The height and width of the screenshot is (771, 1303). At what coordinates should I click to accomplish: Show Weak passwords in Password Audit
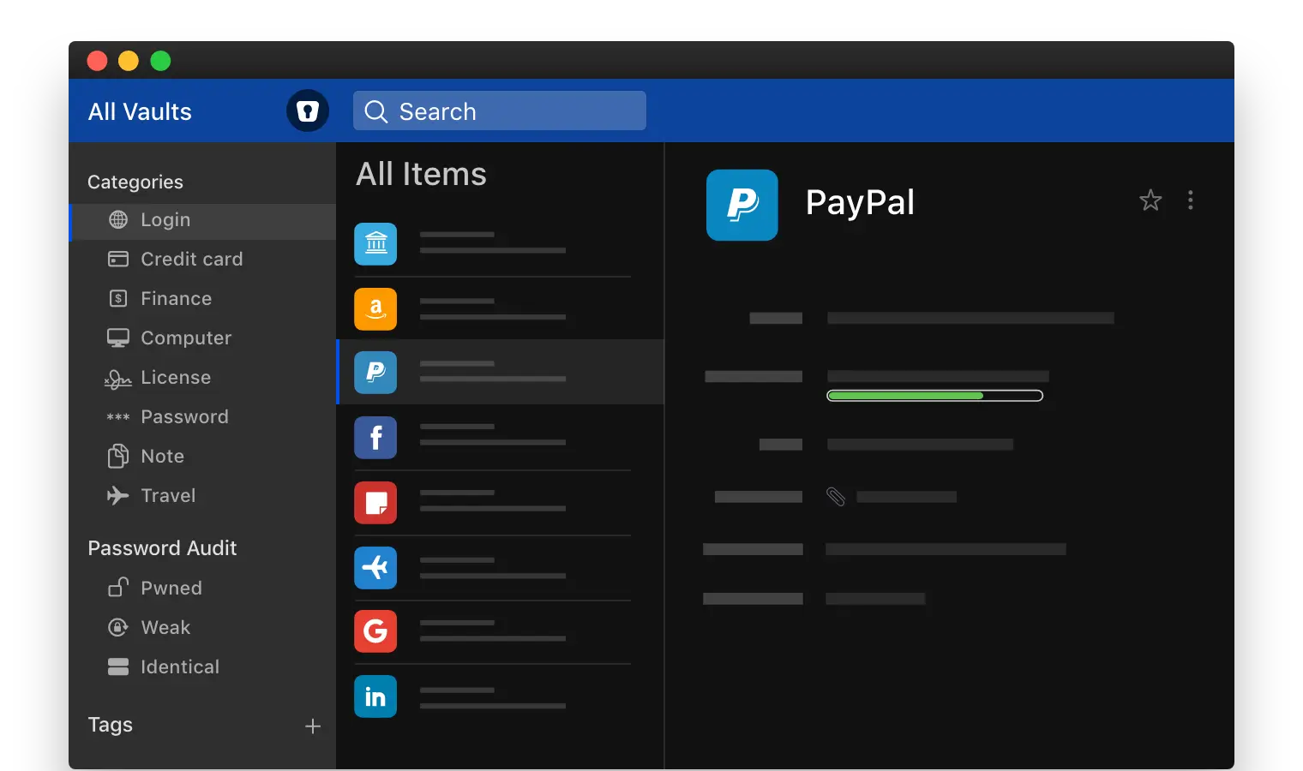pyautogui.click(x=165, y=627)
